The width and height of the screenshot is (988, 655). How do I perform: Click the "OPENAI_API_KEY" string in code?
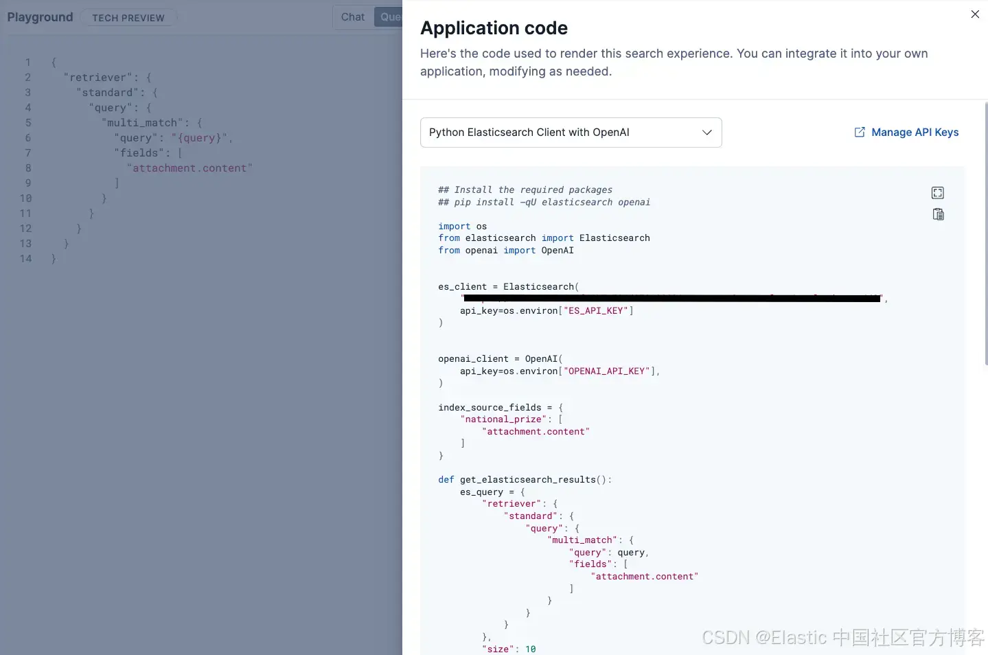coord(607,371)
